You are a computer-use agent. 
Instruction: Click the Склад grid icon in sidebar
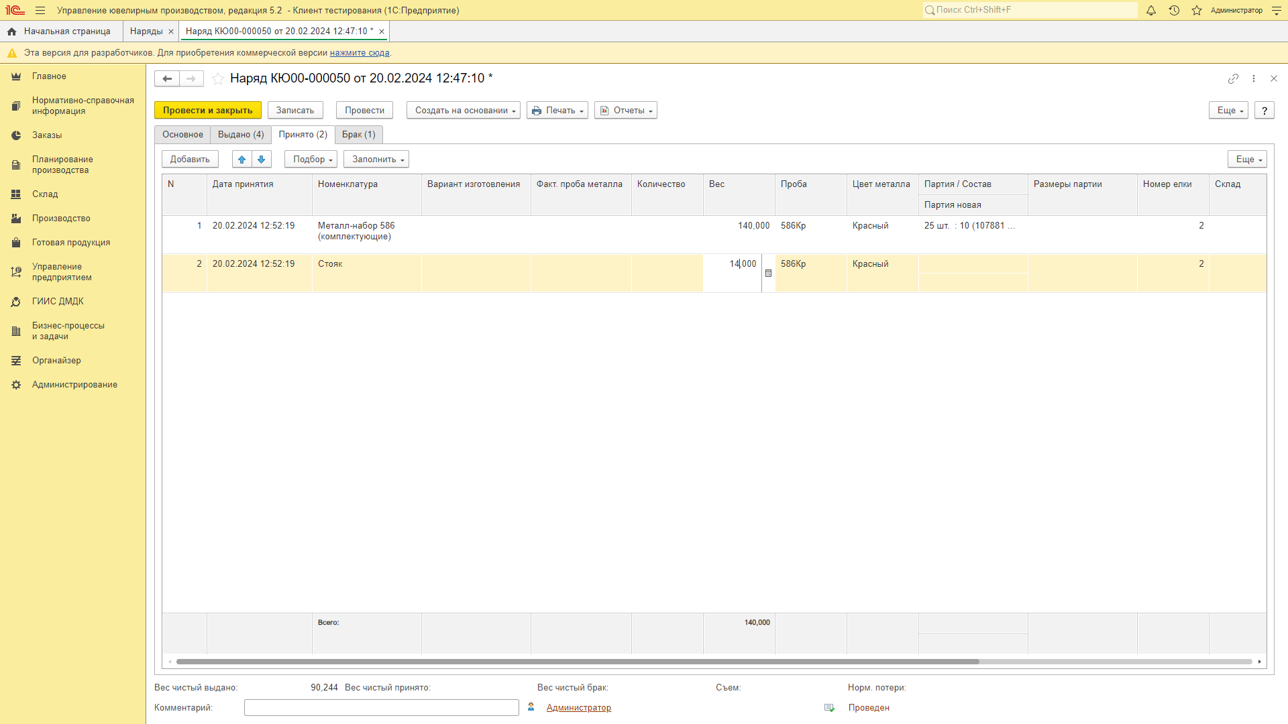click(x=16, y=194)
